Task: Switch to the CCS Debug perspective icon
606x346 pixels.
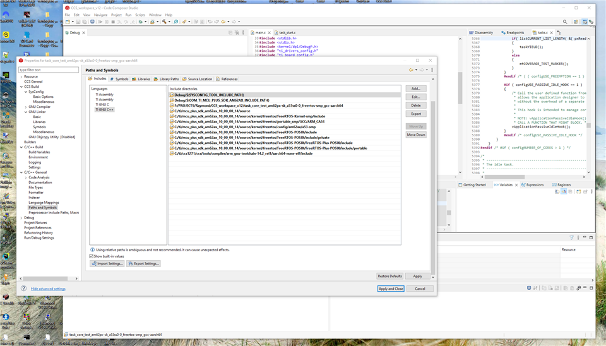Action: click(x=591, y=22)
